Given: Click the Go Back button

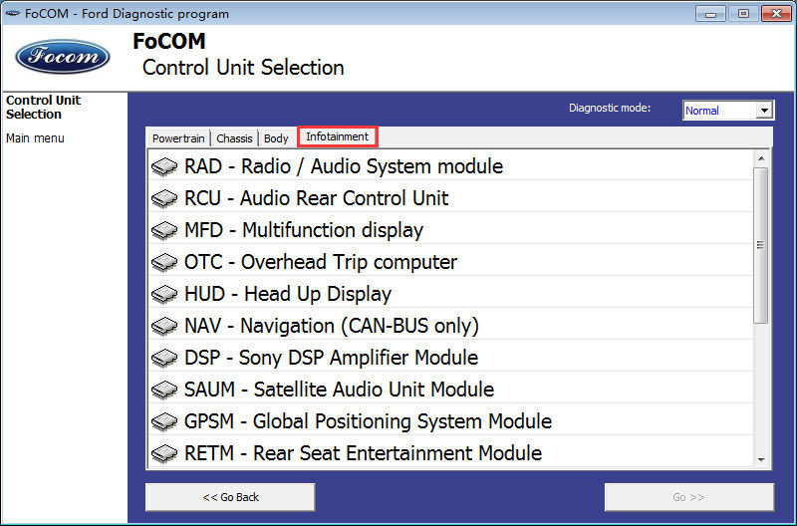Looking at the screenshot, I should [230, 497].
